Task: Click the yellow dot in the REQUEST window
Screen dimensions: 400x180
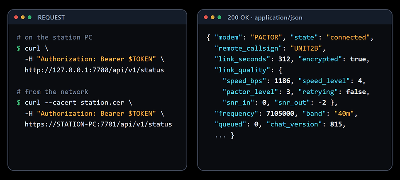Action: (x=23, y=17)
